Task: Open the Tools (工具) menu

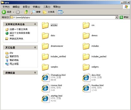Action: click(47, 7)
